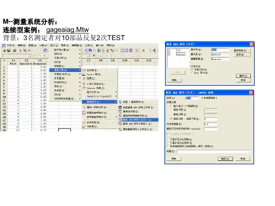The image size is (275, 206).
Task: Open the 帮助 menu in menu bar
Action: pos(111,46)
